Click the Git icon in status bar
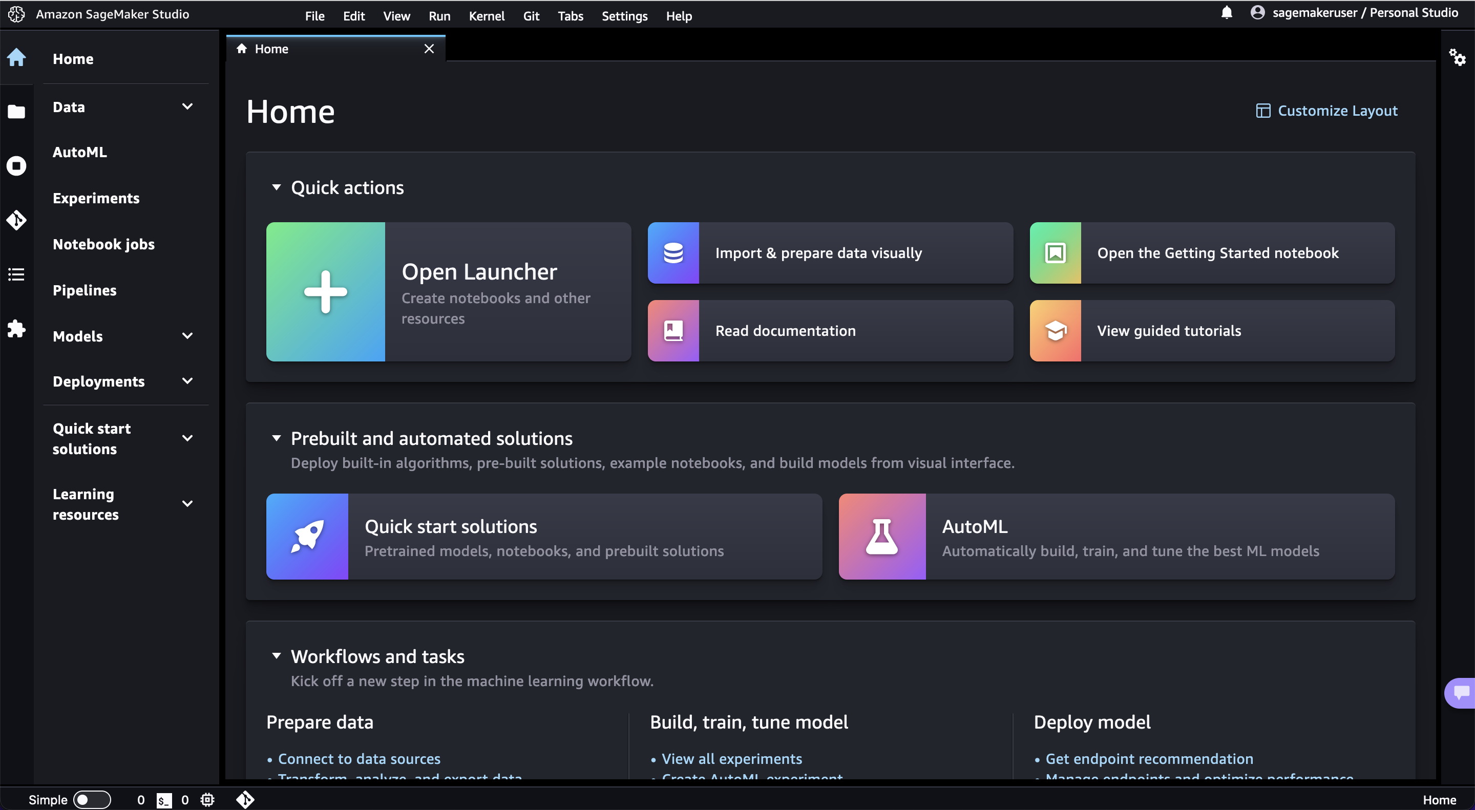This screenshot has width=1475, height=810. click(245, 799)
